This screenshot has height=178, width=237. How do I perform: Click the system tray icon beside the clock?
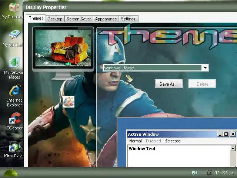[209, 172]
